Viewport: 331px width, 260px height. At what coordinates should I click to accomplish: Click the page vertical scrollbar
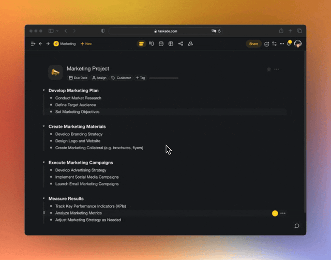tap(305, 132)
